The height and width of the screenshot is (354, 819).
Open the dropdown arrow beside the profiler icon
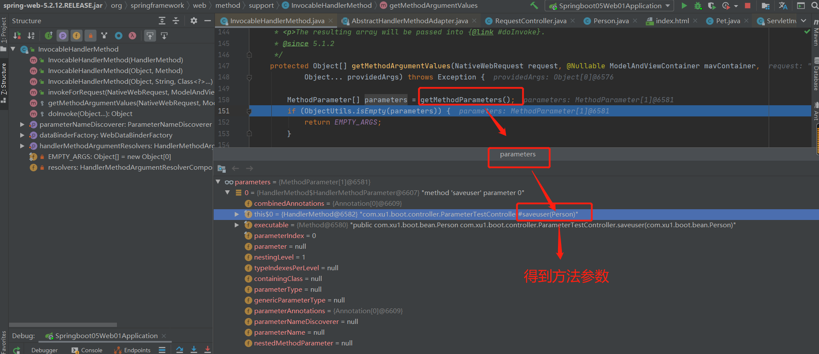(x=736, y=6)
